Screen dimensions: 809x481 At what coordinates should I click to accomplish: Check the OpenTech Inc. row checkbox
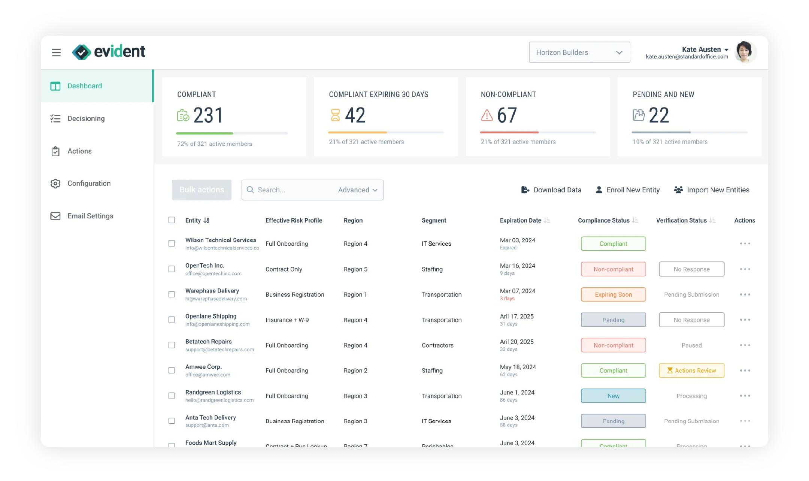pos(172,269)
